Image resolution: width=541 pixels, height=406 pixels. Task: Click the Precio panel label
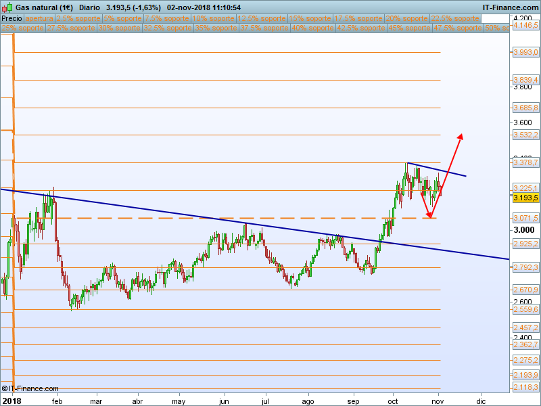pyautogui.click(x=12, y=19)
